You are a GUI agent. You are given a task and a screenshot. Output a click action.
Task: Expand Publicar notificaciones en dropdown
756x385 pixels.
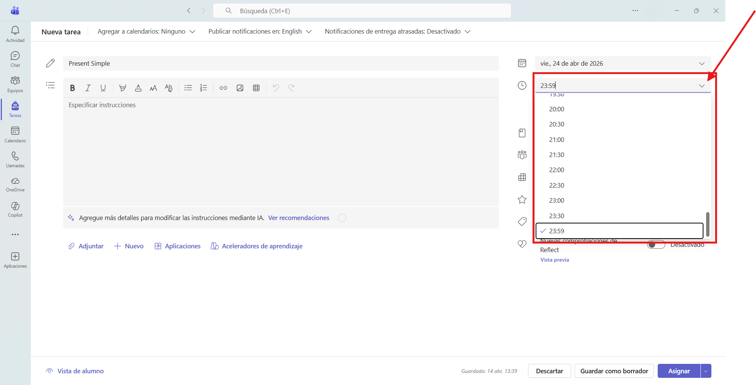(260, 31)
